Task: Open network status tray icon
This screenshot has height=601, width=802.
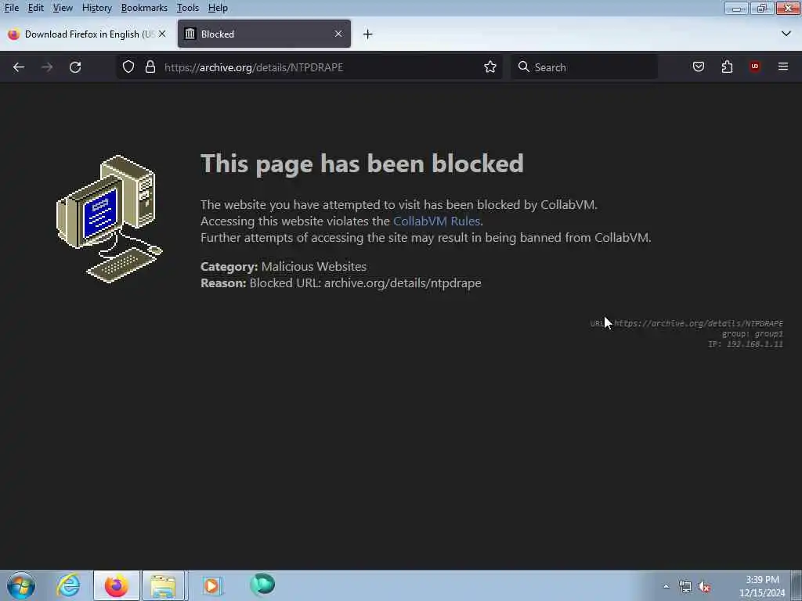Action: point(685,587)
